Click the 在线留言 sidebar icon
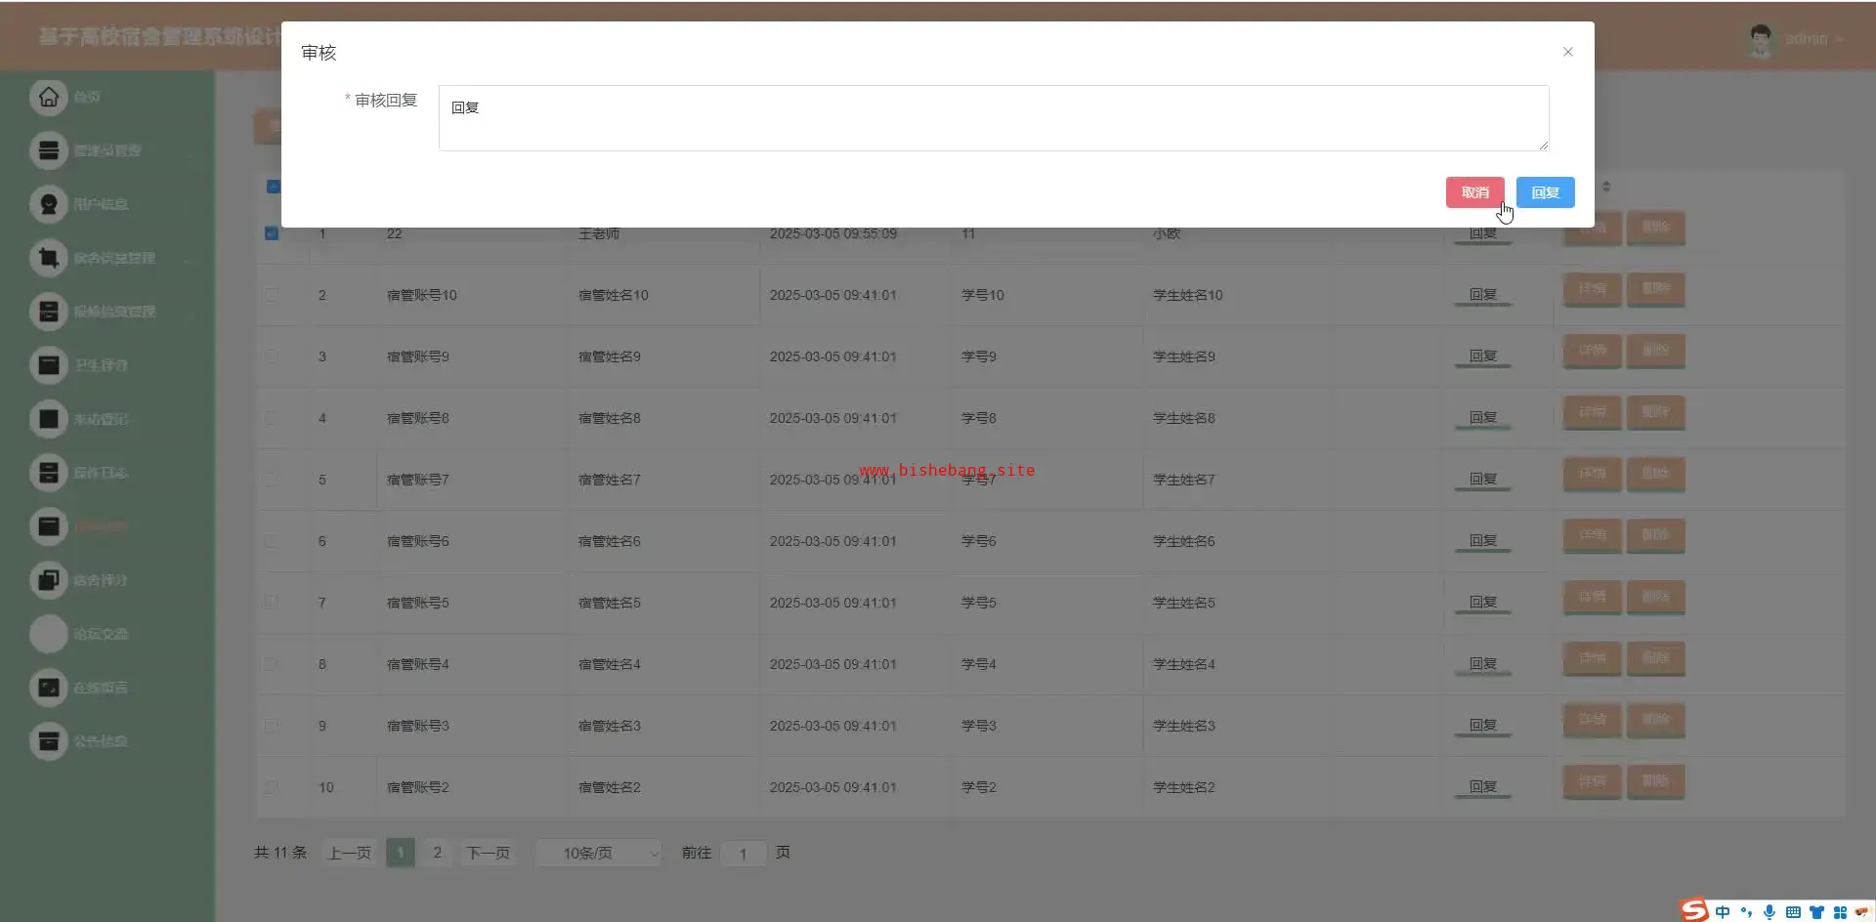The height and width of the screenshot is (922, 1876). click(49, 688)
